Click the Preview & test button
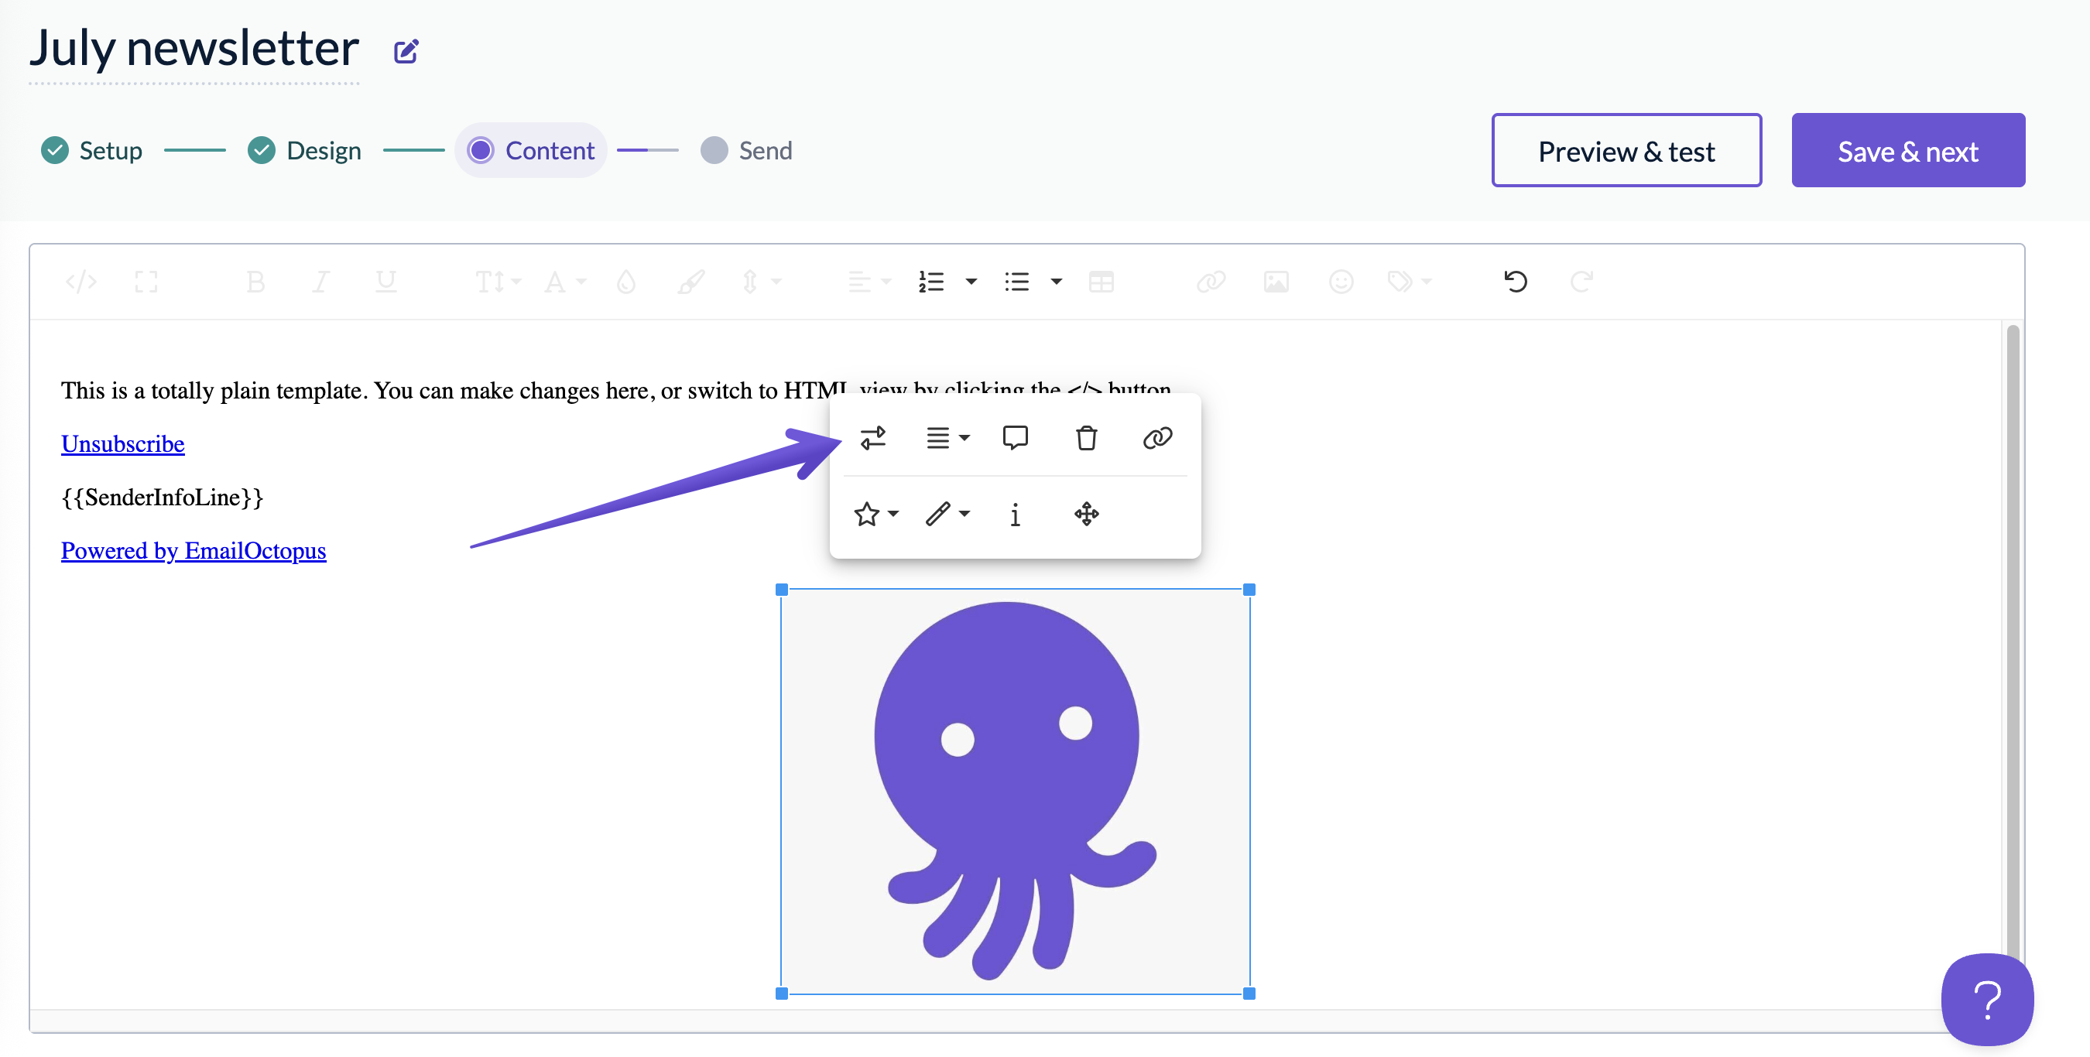 [x=1626, y=151]
